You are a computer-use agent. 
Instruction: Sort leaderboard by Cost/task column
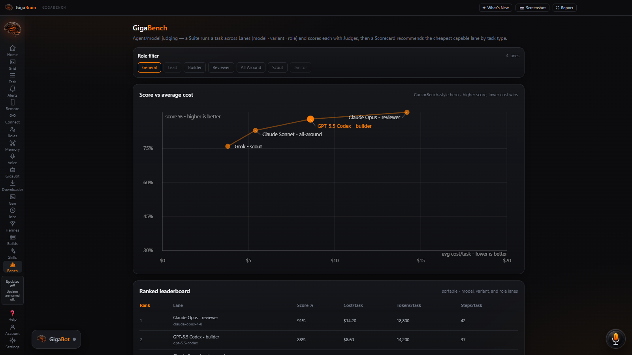pyautogui.click(x=353, y=305)
